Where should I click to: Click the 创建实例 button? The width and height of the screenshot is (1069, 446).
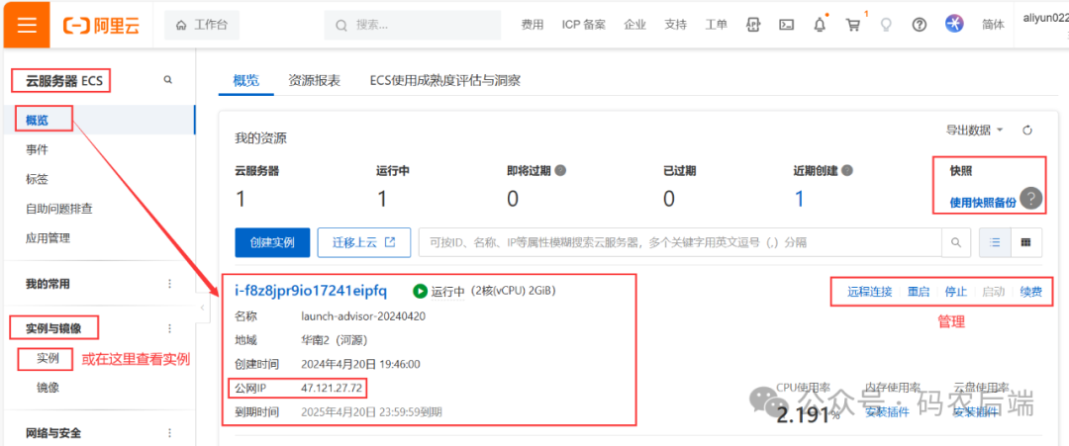[272, 242]
